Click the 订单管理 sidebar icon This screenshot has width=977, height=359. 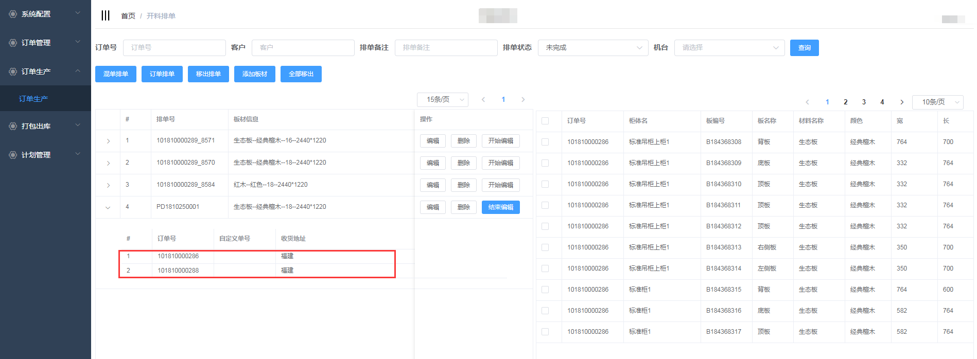[13, 43]
